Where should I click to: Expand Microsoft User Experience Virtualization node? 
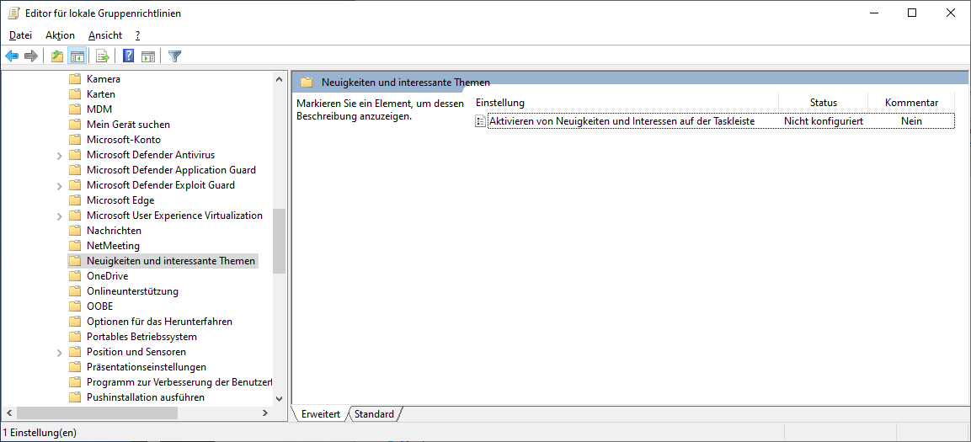59,216
